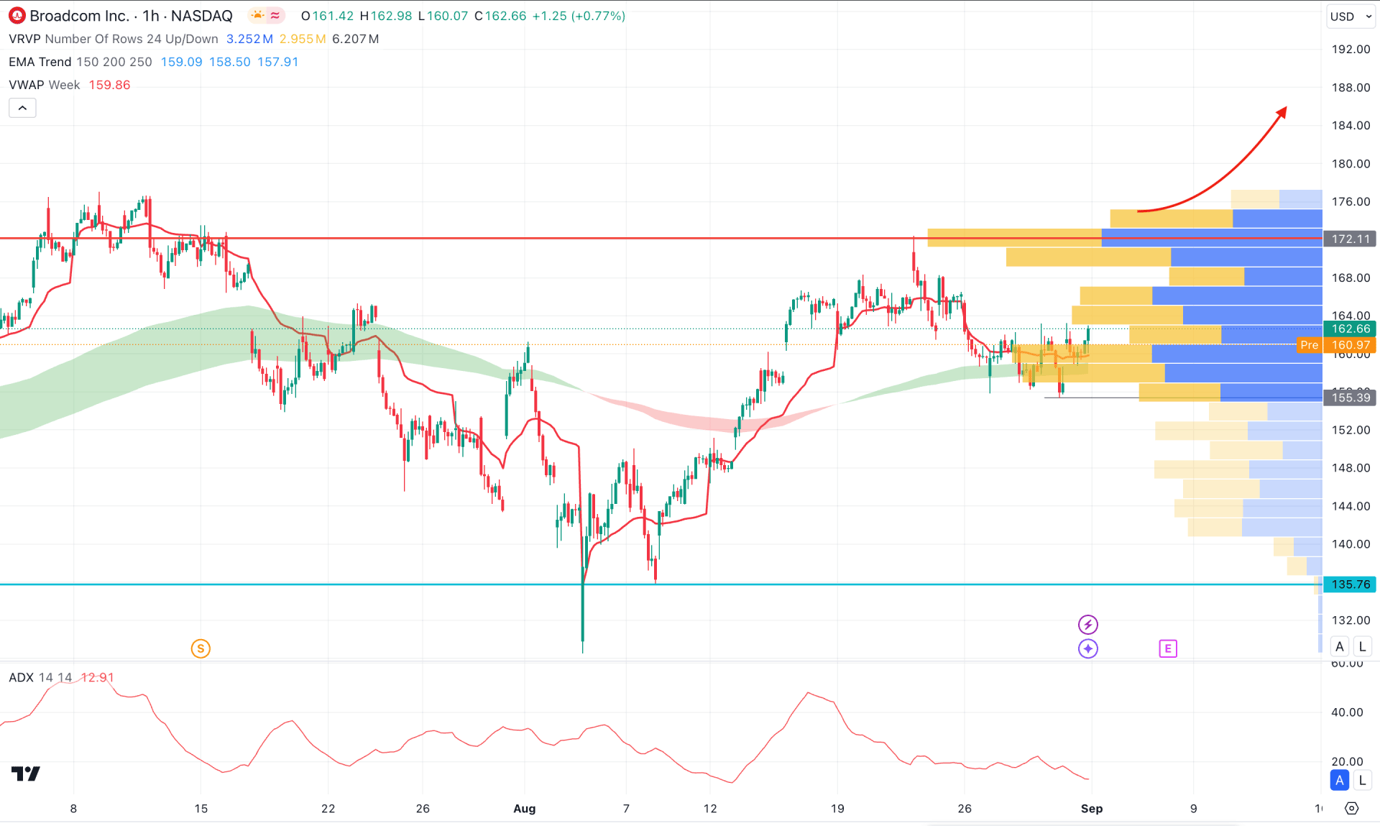Click the purple lightning event marker
The width and height of the screenshot is (1380, 826).
tap(1088, 624)
